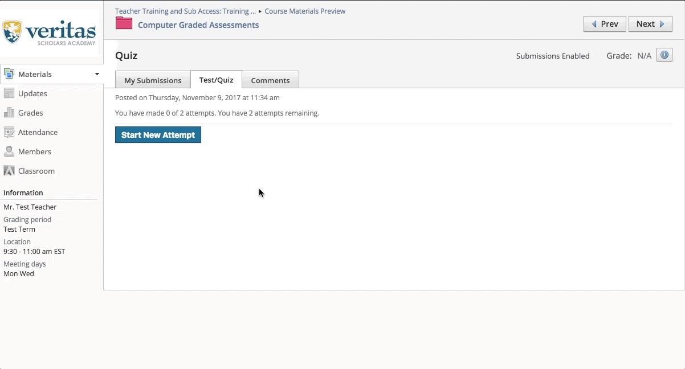Open Classroom in the sidebar

36,171
